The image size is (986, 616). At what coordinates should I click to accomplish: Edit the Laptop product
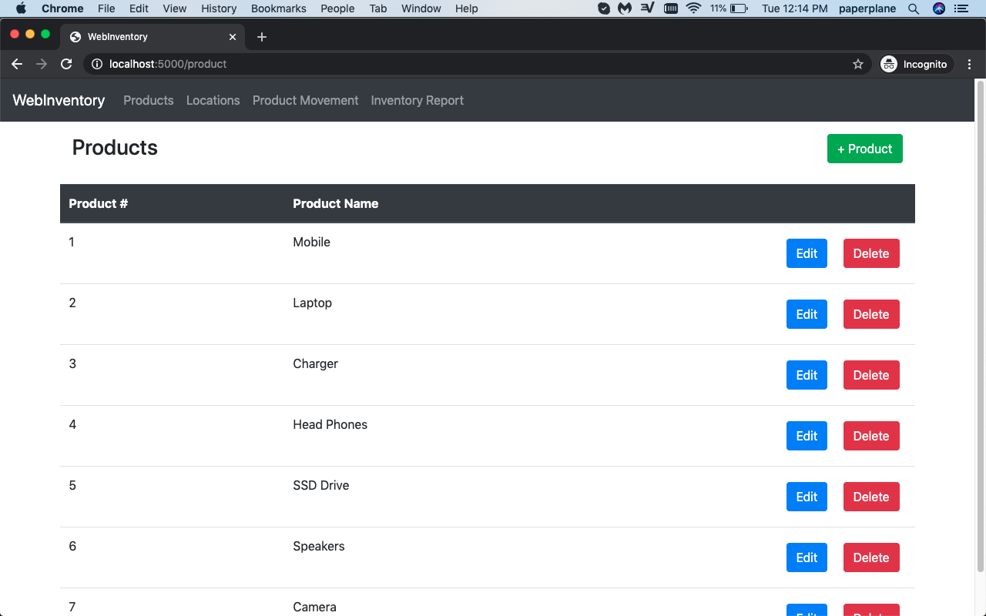pos(807,314)
